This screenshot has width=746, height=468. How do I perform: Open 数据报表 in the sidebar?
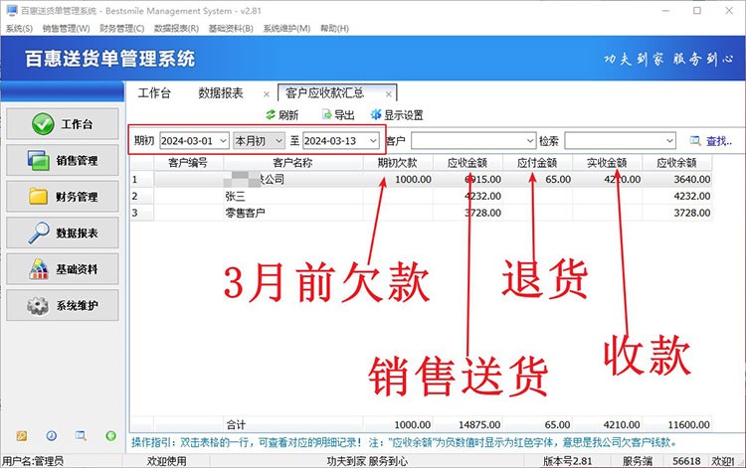[63, 233]
